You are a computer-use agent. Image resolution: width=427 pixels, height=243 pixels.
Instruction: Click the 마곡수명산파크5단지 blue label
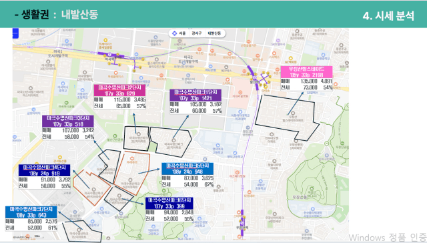187,169
